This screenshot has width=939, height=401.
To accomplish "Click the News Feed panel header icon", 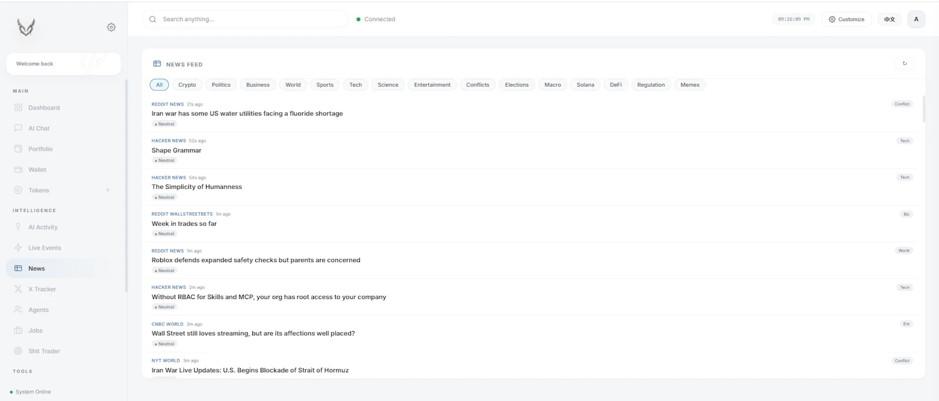I will coord(157,64).
